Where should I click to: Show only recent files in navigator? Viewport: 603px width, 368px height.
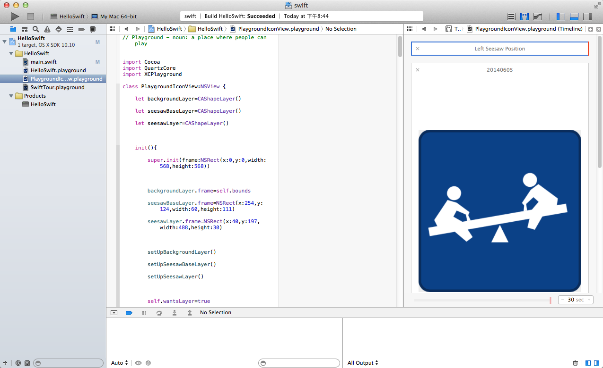[18, 363]
